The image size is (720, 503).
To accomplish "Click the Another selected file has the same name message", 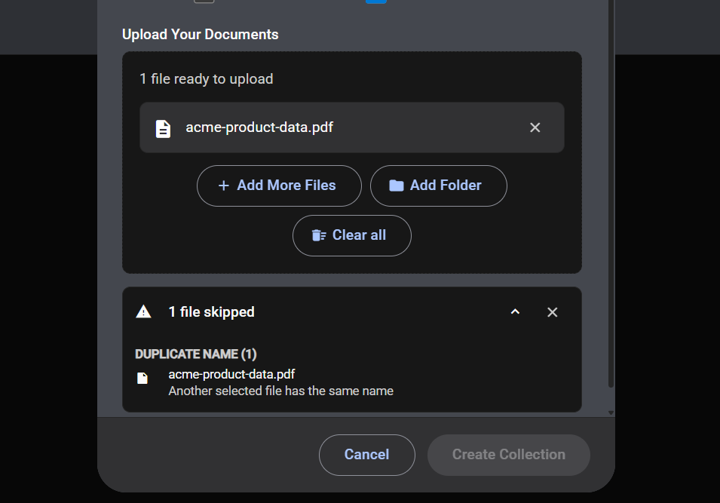I will point(281,391).
